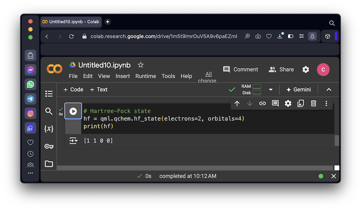Toggle the Opera battery saver icon
Screen dimensions: 361x210
pyautogui.click(x=290, y=36)
